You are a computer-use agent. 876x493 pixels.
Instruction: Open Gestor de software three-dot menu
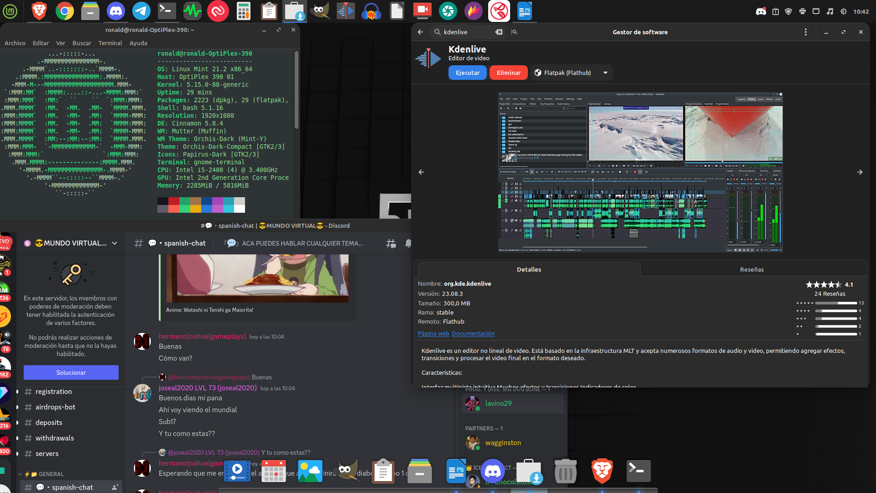(x=806, y=32)
